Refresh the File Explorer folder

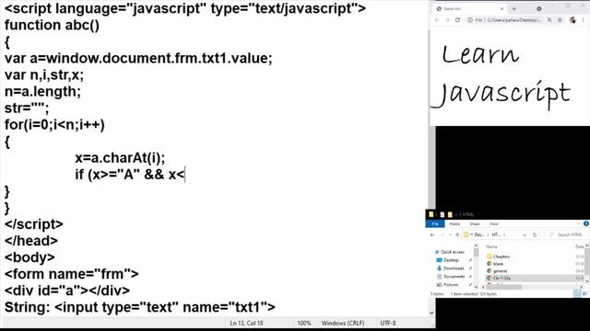pos(535,235)
